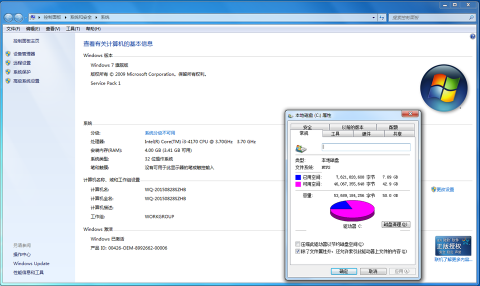Enable 压缩此驱动器以节约磁盘空间 checkbox
This screenshot has height=286, width=480.
pos(297,244)
